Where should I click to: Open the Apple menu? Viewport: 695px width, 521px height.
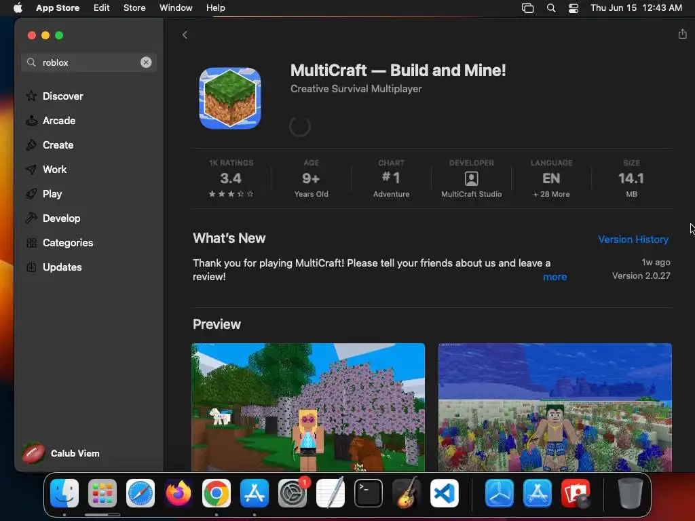tap(18, 7)
